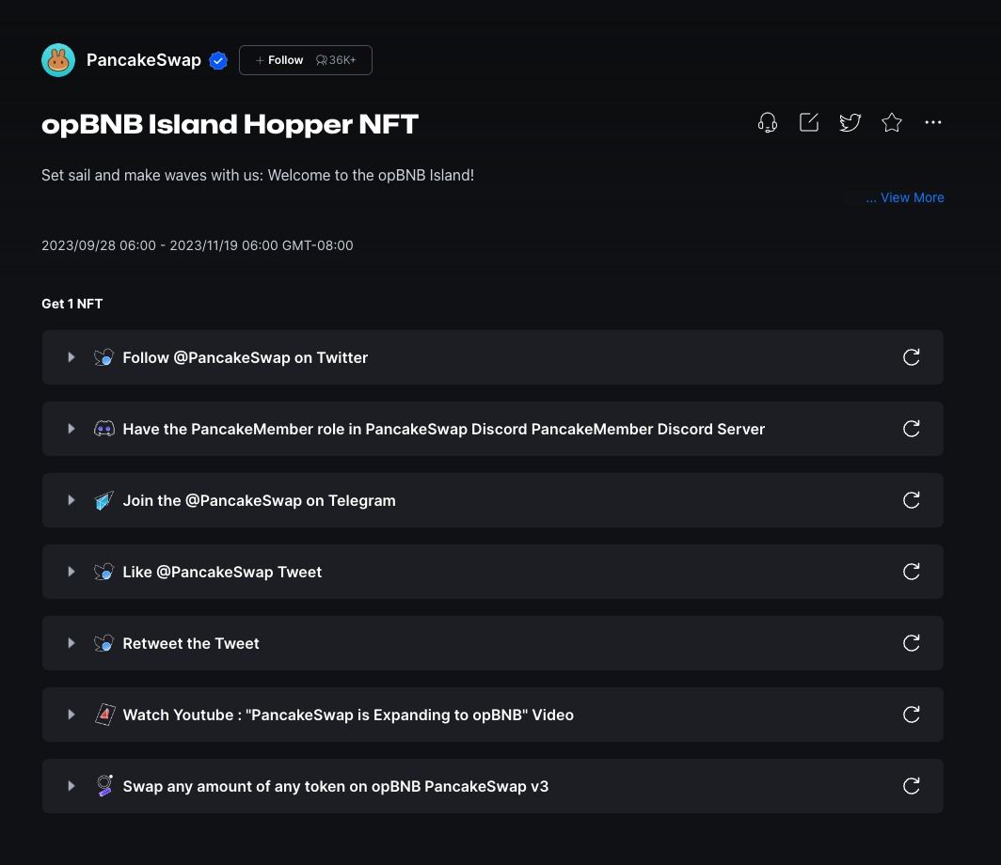The height and width of the screenshot is (865, 1001).
Task: Click the Twitter icon in Retweet the Tweet row
Action: (104, 643)
